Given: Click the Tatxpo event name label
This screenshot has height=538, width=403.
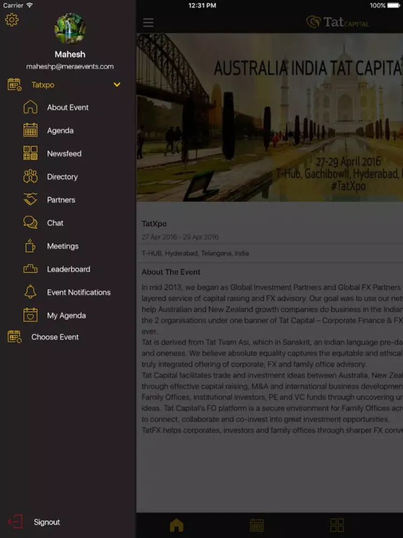Looking at the screenshot, I should pyautogui.click(x=43, y=85).
